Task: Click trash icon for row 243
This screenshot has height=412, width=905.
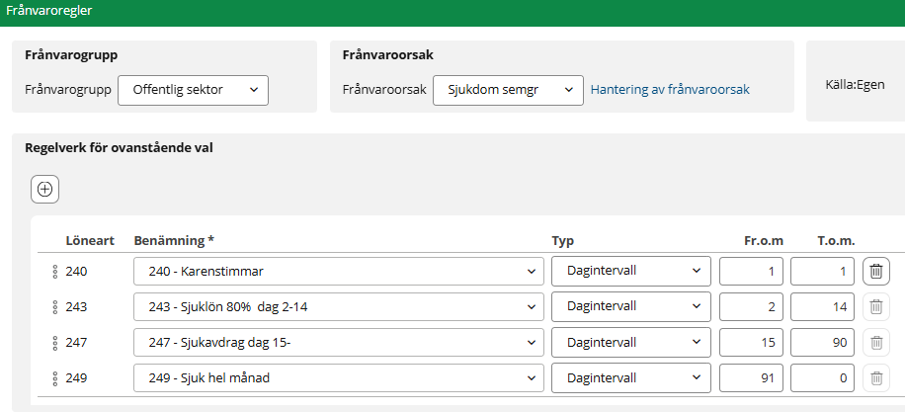Action: tap(875, 307)
